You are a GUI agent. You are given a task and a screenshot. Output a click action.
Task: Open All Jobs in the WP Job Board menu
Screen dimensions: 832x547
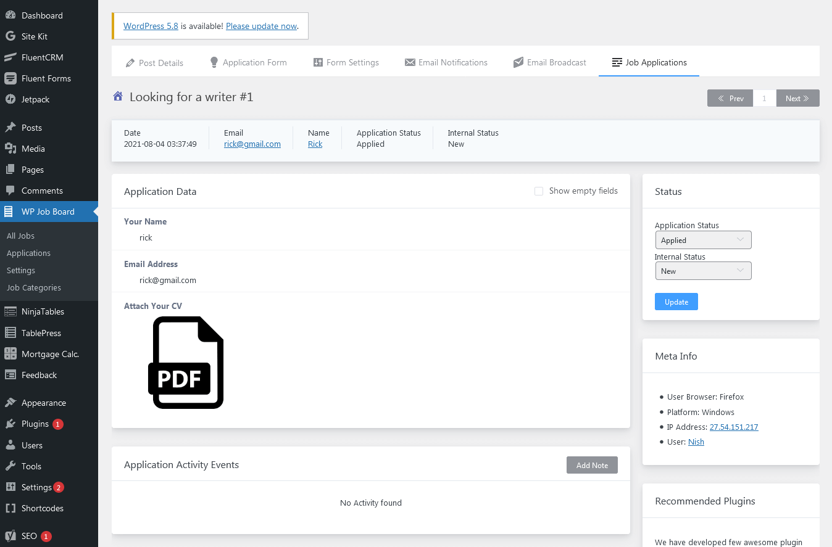click(x=20, y=236)
